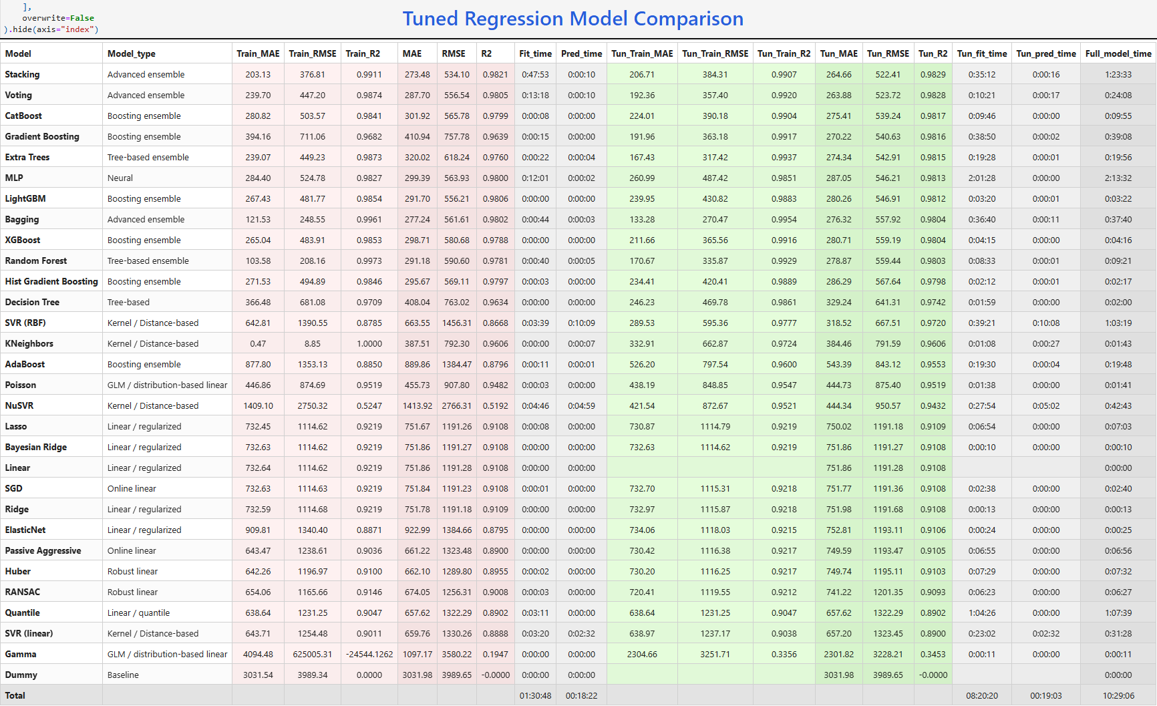Click NuSVR's MAE value 1413.92
The width and height of the screenshot is (1157, 706).
(x=418, y=405)
